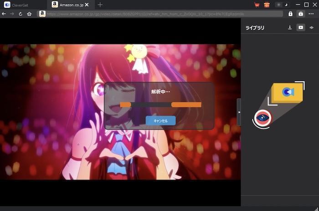
Task: Open a new tab with plus button
Action: tap(100, 5)
